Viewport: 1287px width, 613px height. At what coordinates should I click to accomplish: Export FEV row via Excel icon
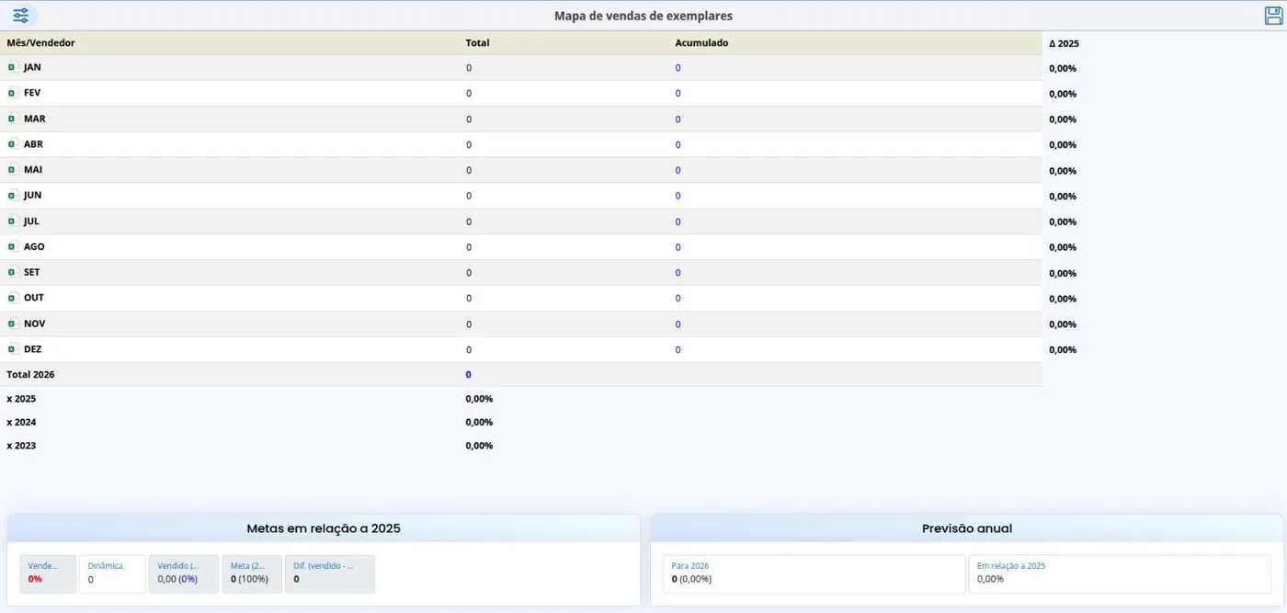pos(12,93)
